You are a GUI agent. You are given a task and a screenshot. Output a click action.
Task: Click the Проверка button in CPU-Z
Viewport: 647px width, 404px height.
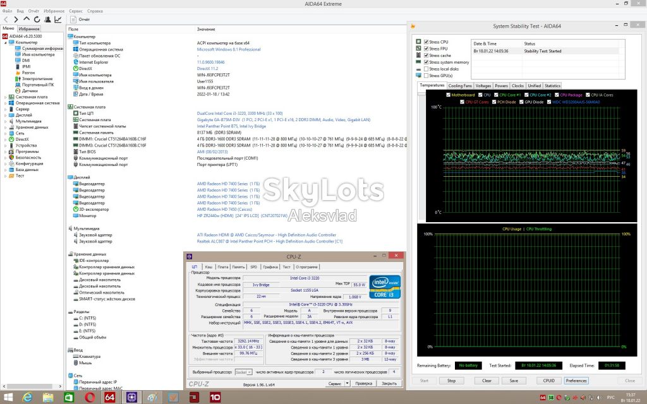(363, 383)
